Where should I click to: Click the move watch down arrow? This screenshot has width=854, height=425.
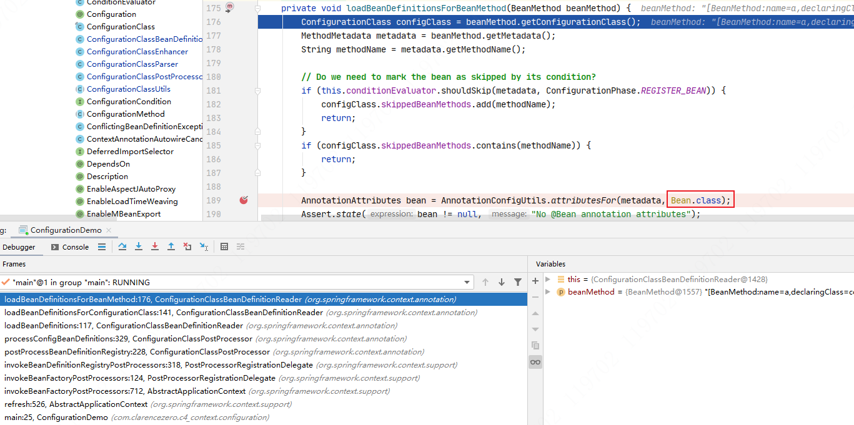(535, 329)
